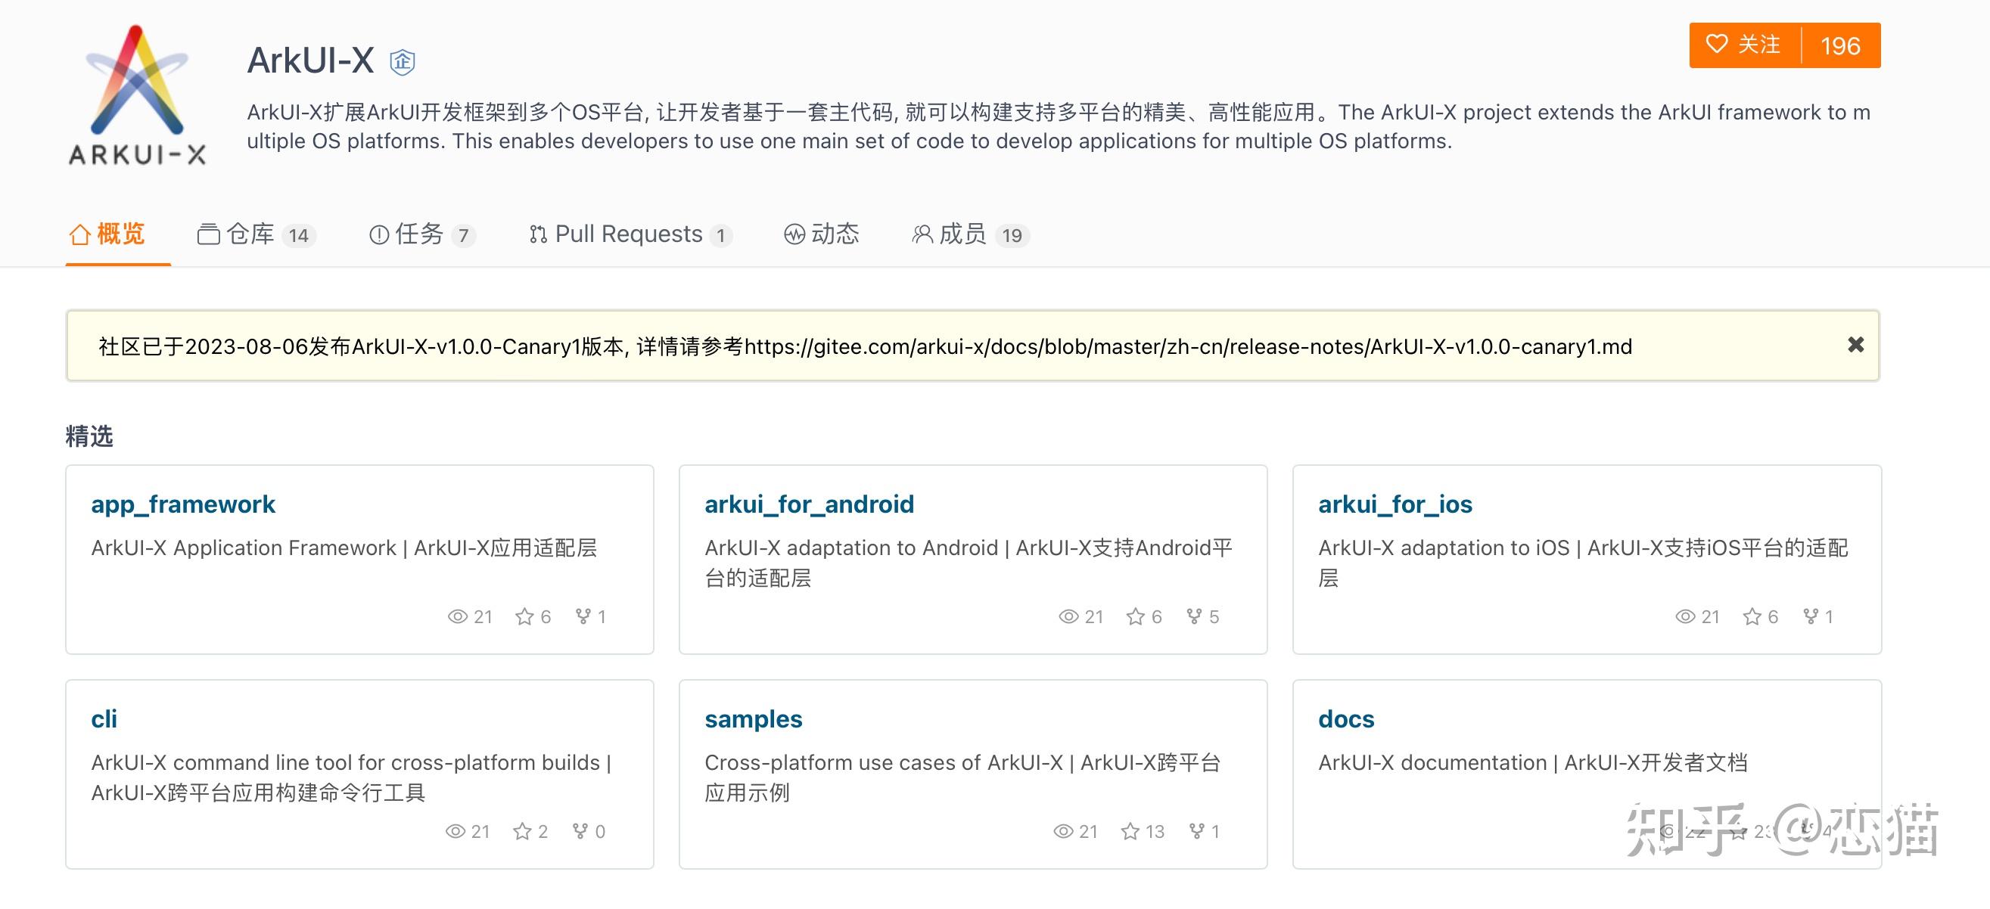1990x909 pixels.
Task: Switch to the 概览 overview tab
Action: (107, 234)
